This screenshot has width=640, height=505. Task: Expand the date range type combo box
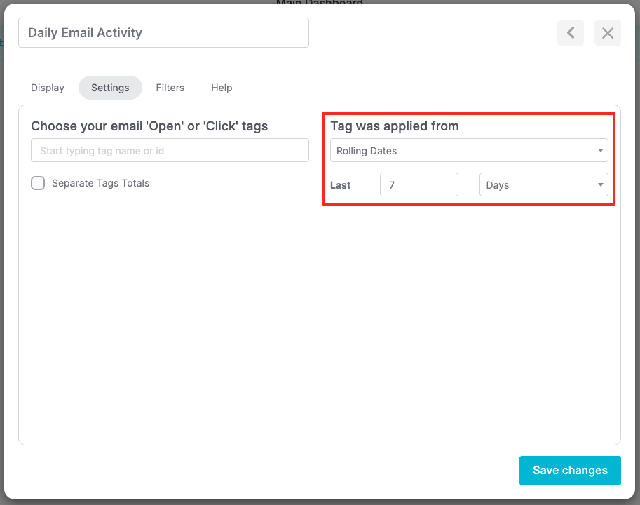468,150
